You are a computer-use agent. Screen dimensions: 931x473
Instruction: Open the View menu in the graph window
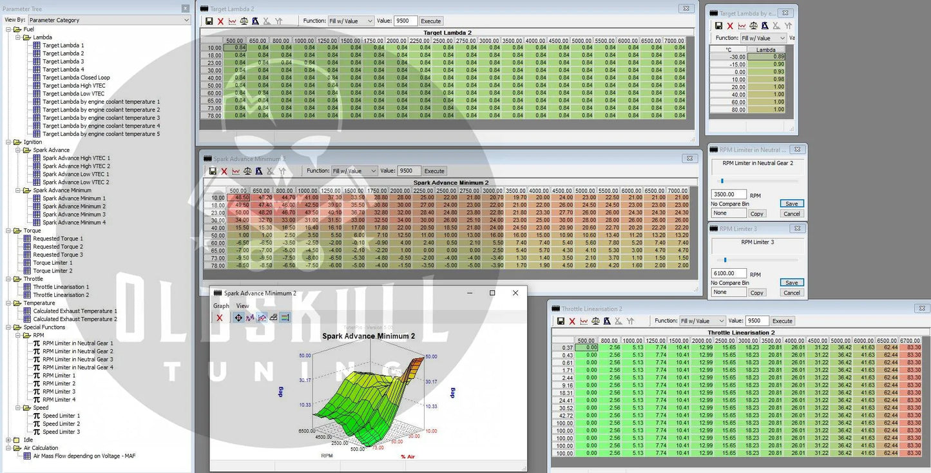coord(242,306)
